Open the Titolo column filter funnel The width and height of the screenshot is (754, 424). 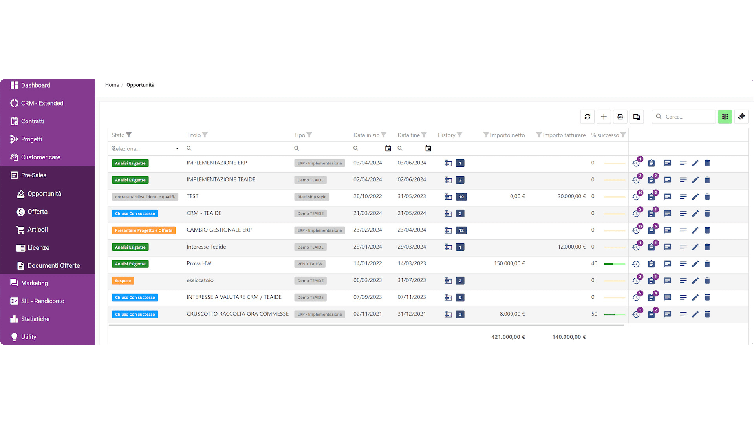coord(205,135)
